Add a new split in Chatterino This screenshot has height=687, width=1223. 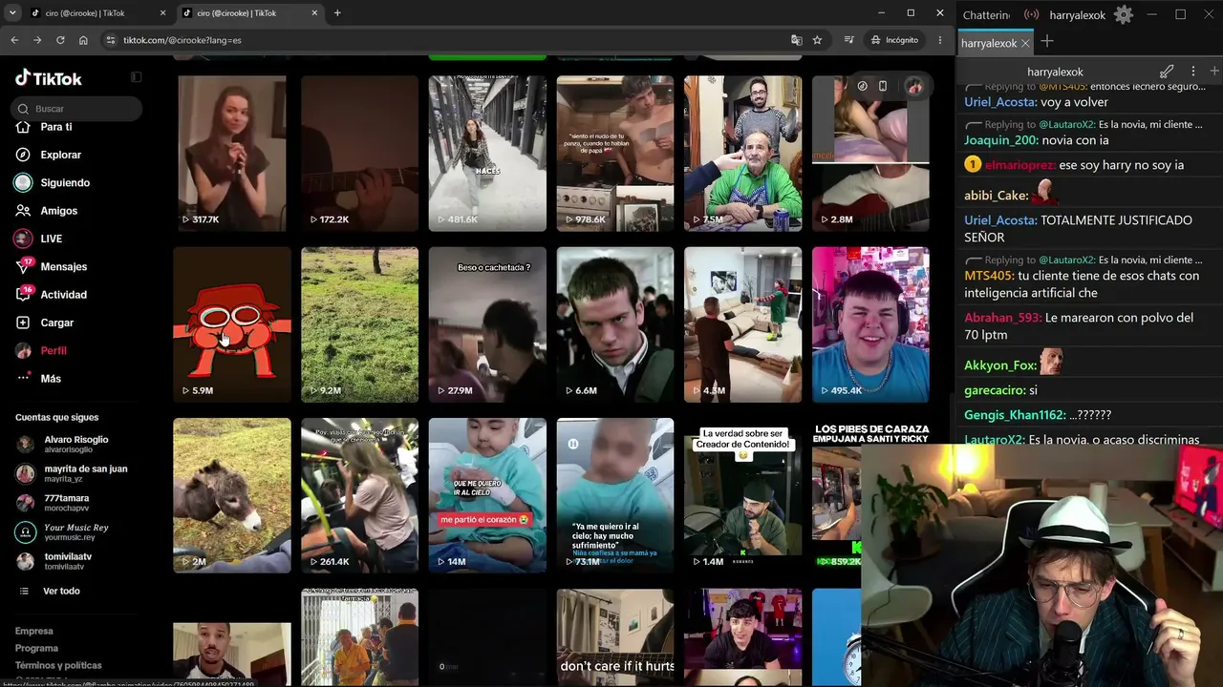tap(1214, 72)
